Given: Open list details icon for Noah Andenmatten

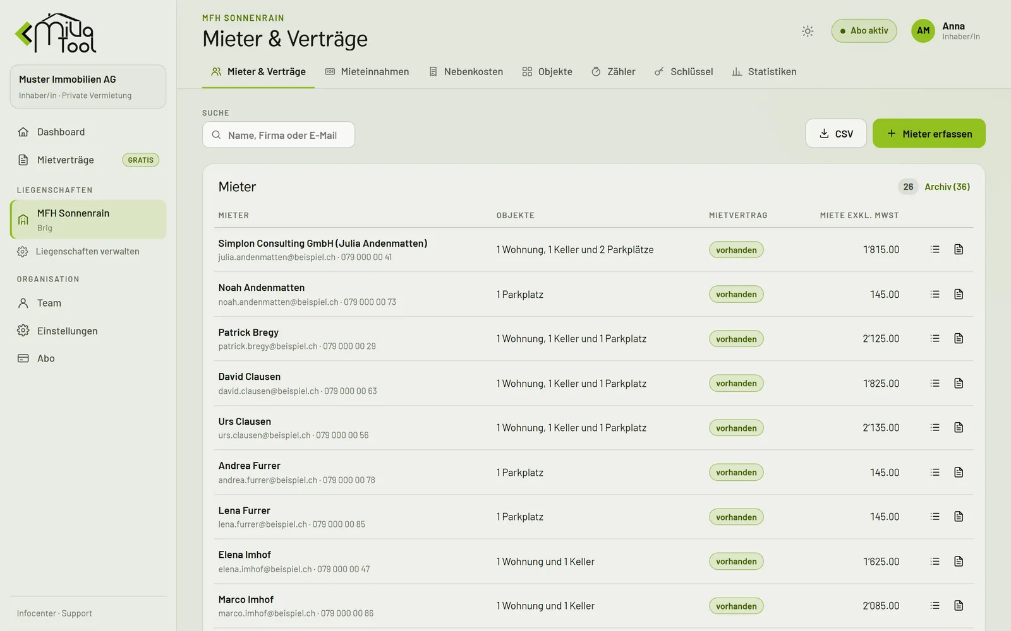Looking at the screenshot, I should 935,294.
